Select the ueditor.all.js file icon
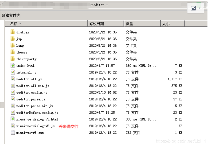 pos(13,79)
